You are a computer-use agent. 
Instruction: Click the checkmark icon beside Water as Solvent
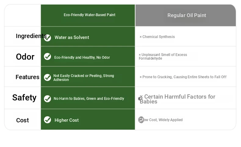click(x=47, y=38)
